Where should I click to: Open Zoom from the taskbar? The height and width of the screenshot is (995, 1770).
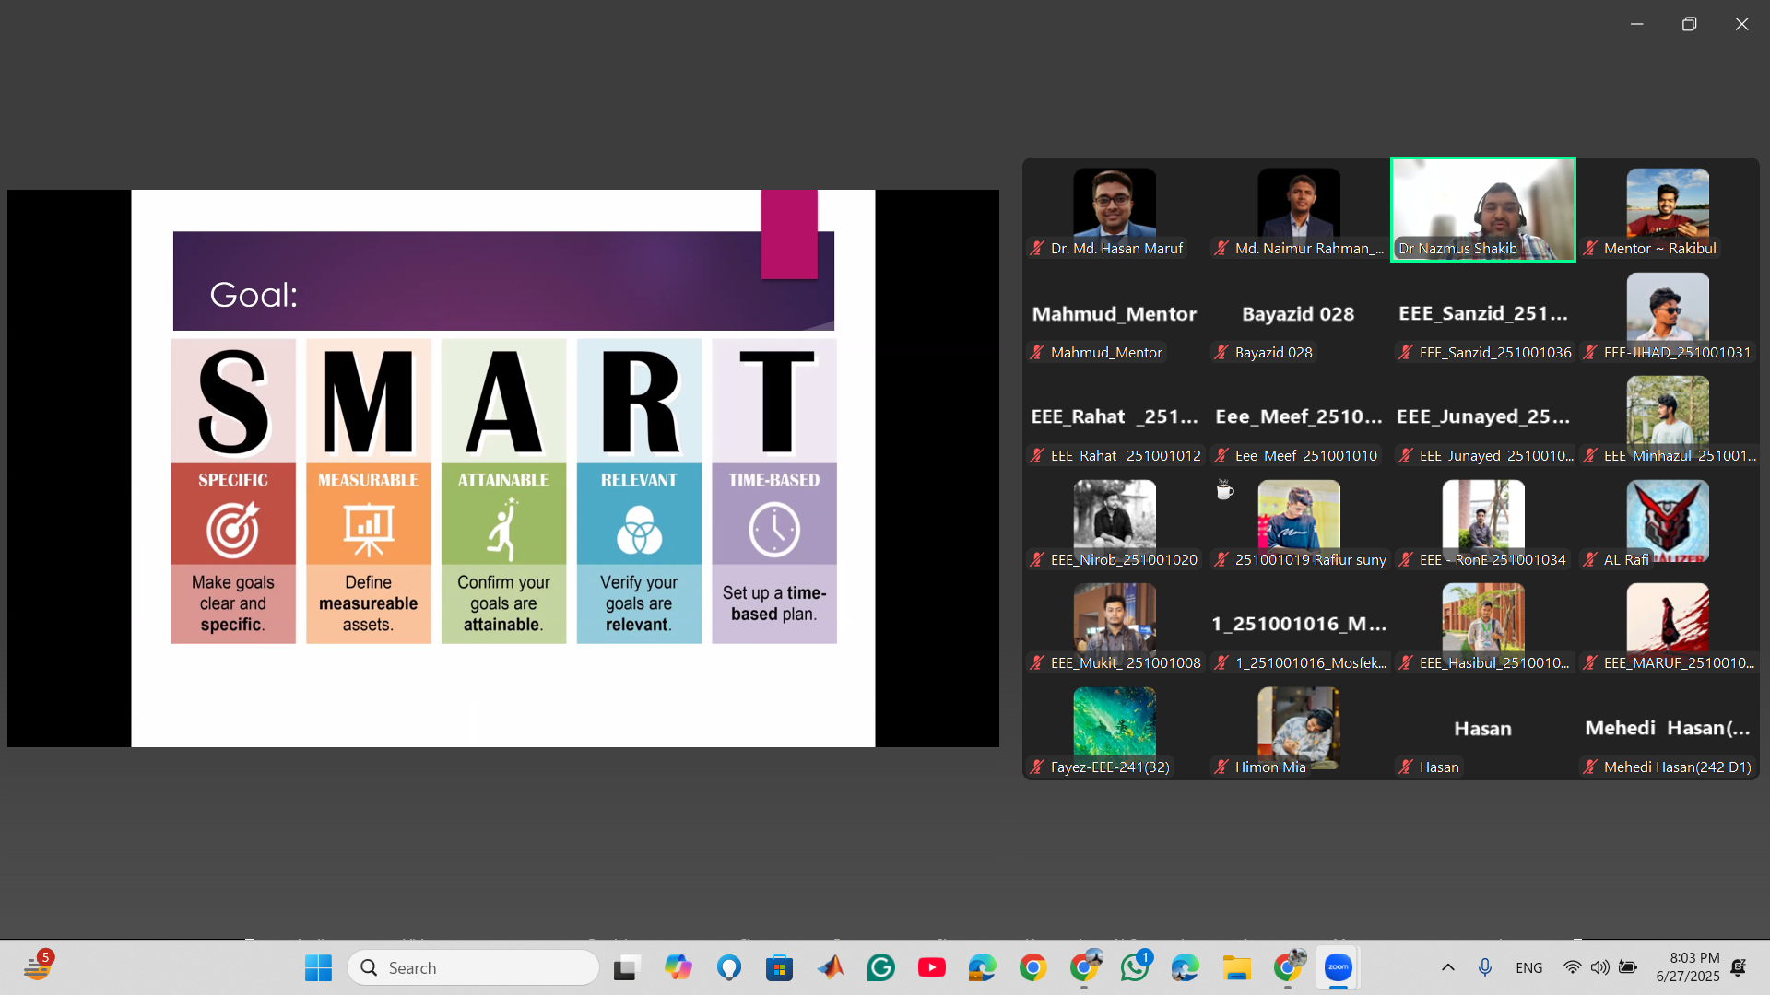tap(1338, 967)
